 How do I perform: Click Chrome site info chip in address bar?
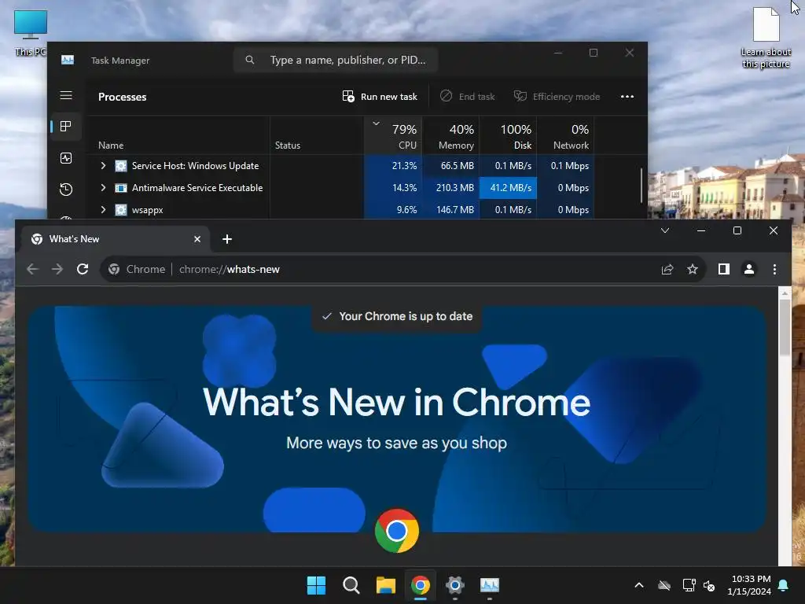coord(137,269)
